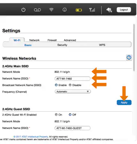Select the Security sub-tab
Viewport: 137px width, 144px height.
pyautogui.click(x=62, y=45)
